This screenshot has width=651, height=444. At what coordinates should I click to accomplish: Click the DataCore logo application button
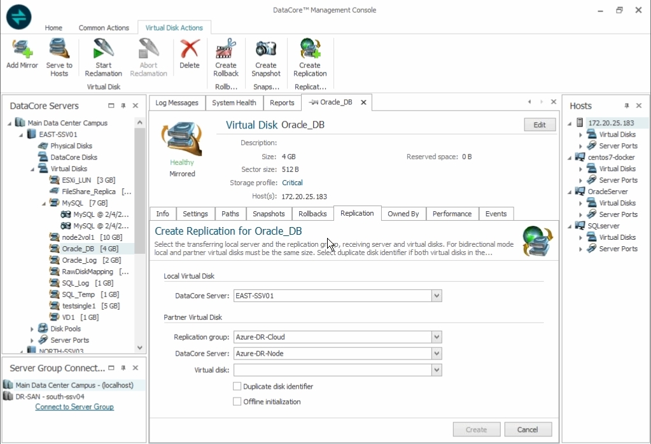18,17
